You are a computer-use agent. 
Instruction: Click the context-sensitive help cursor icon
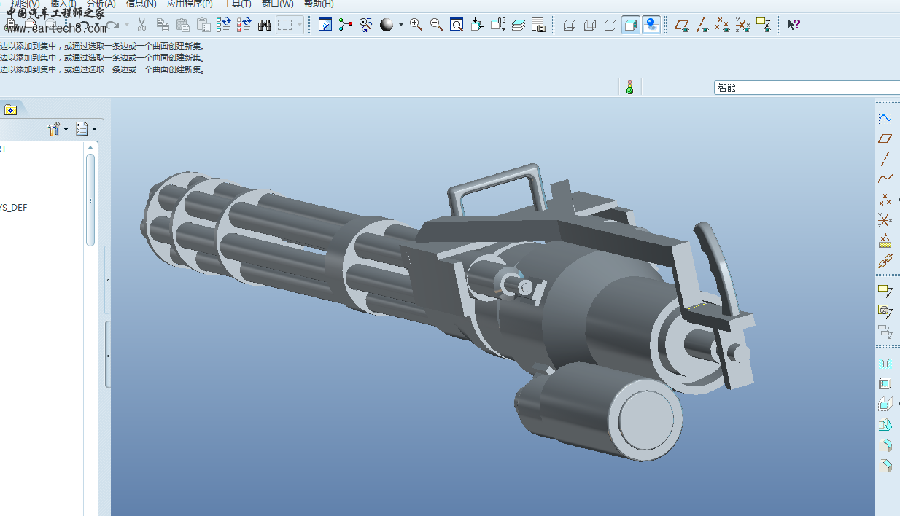[794, 25]
